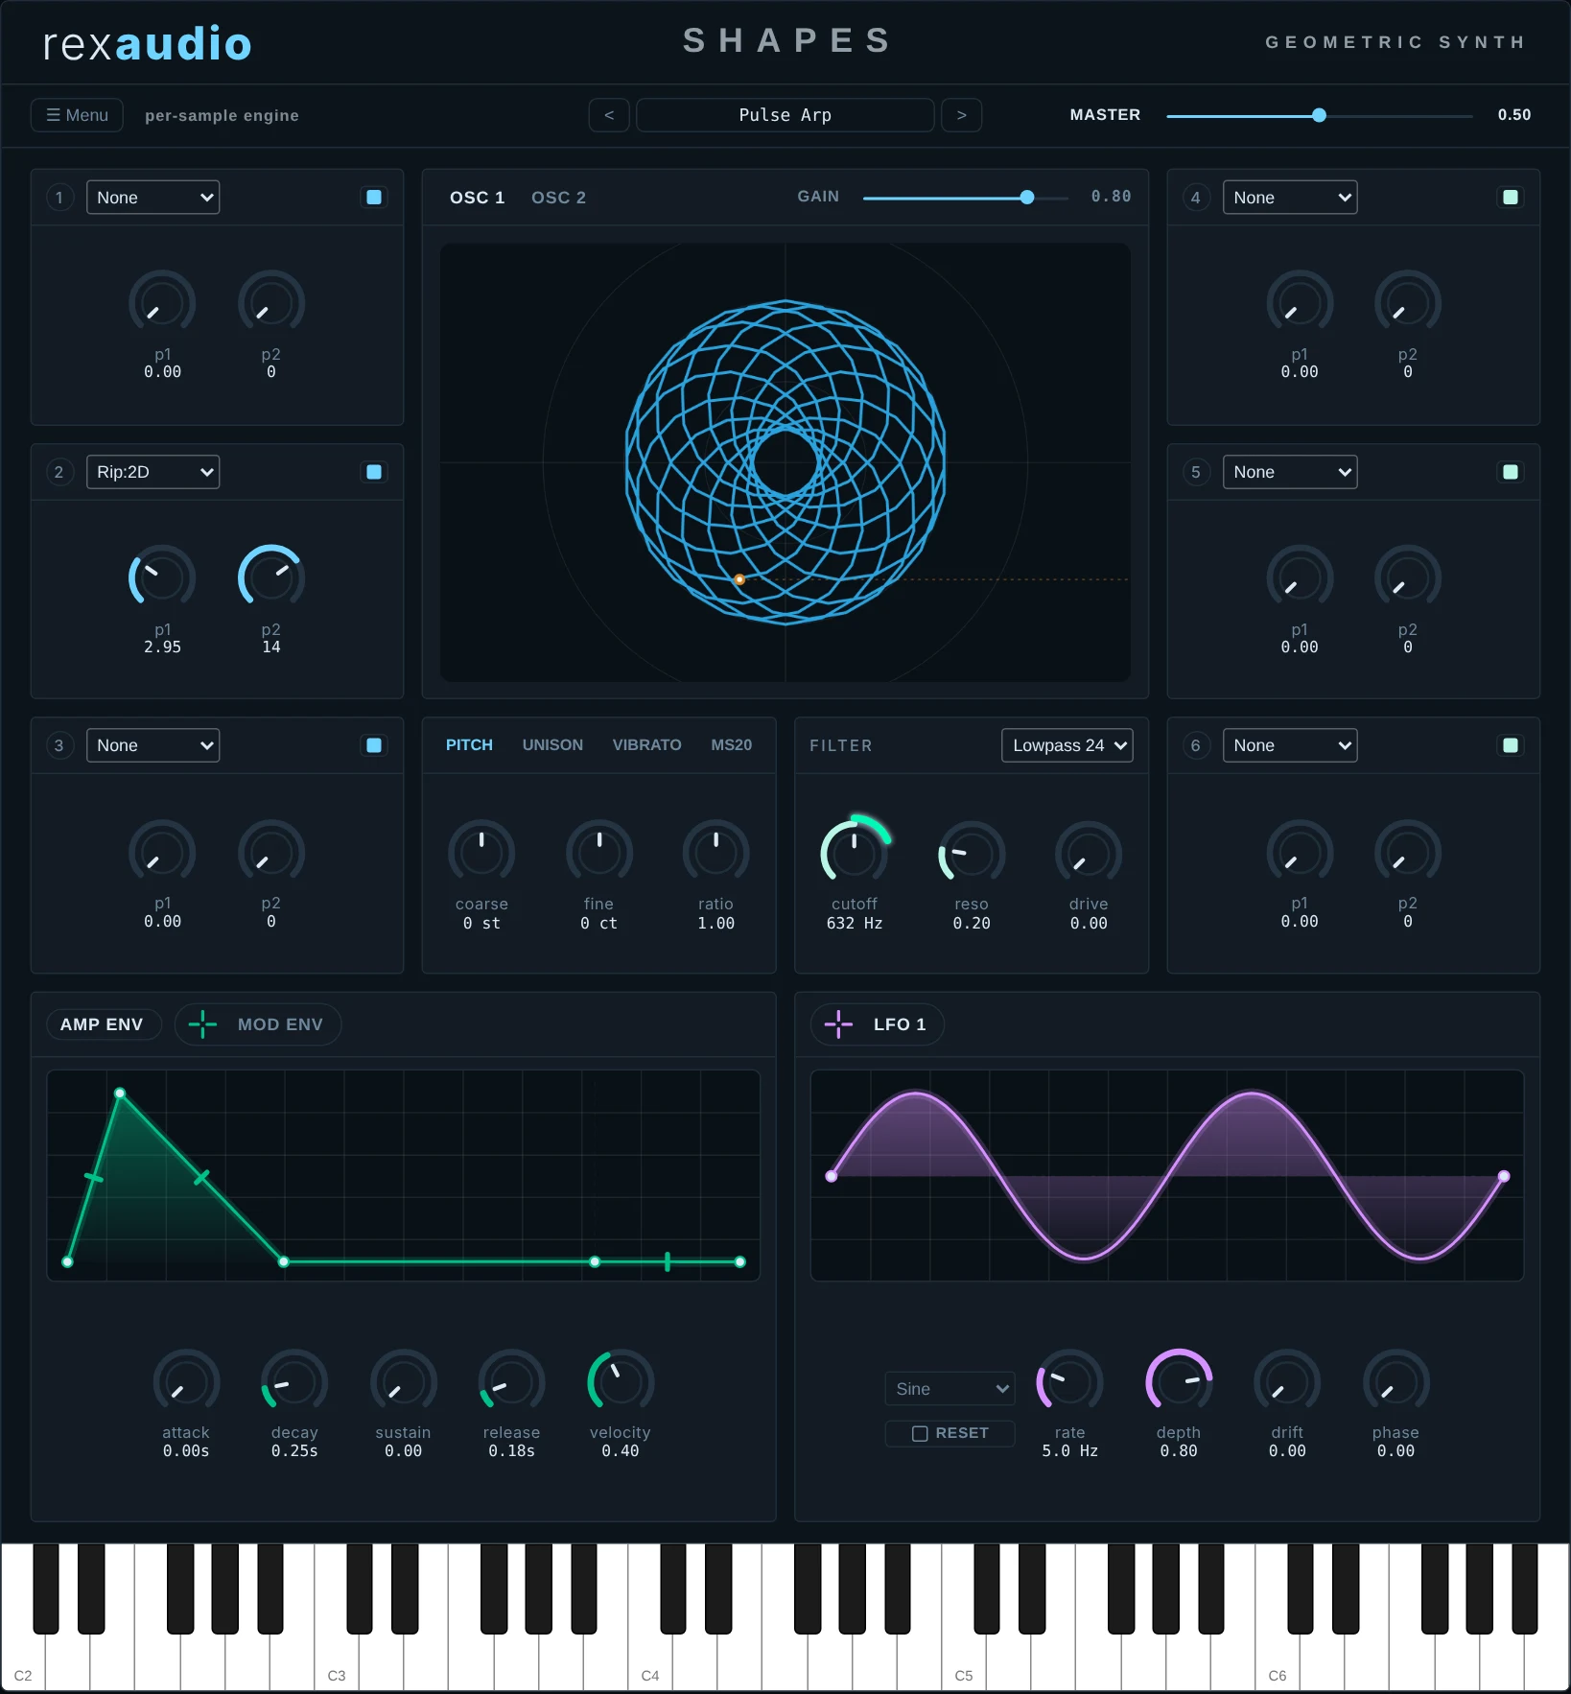Toggle the slot 6 enable square
Image resolution: width=1571 pixels, height=1694 pixels.
tap(1511, 745)
